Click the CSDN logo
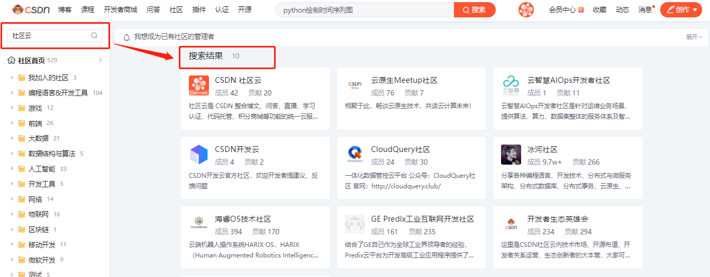This screenshot has width=710, height=277. (x=32, y=9)
